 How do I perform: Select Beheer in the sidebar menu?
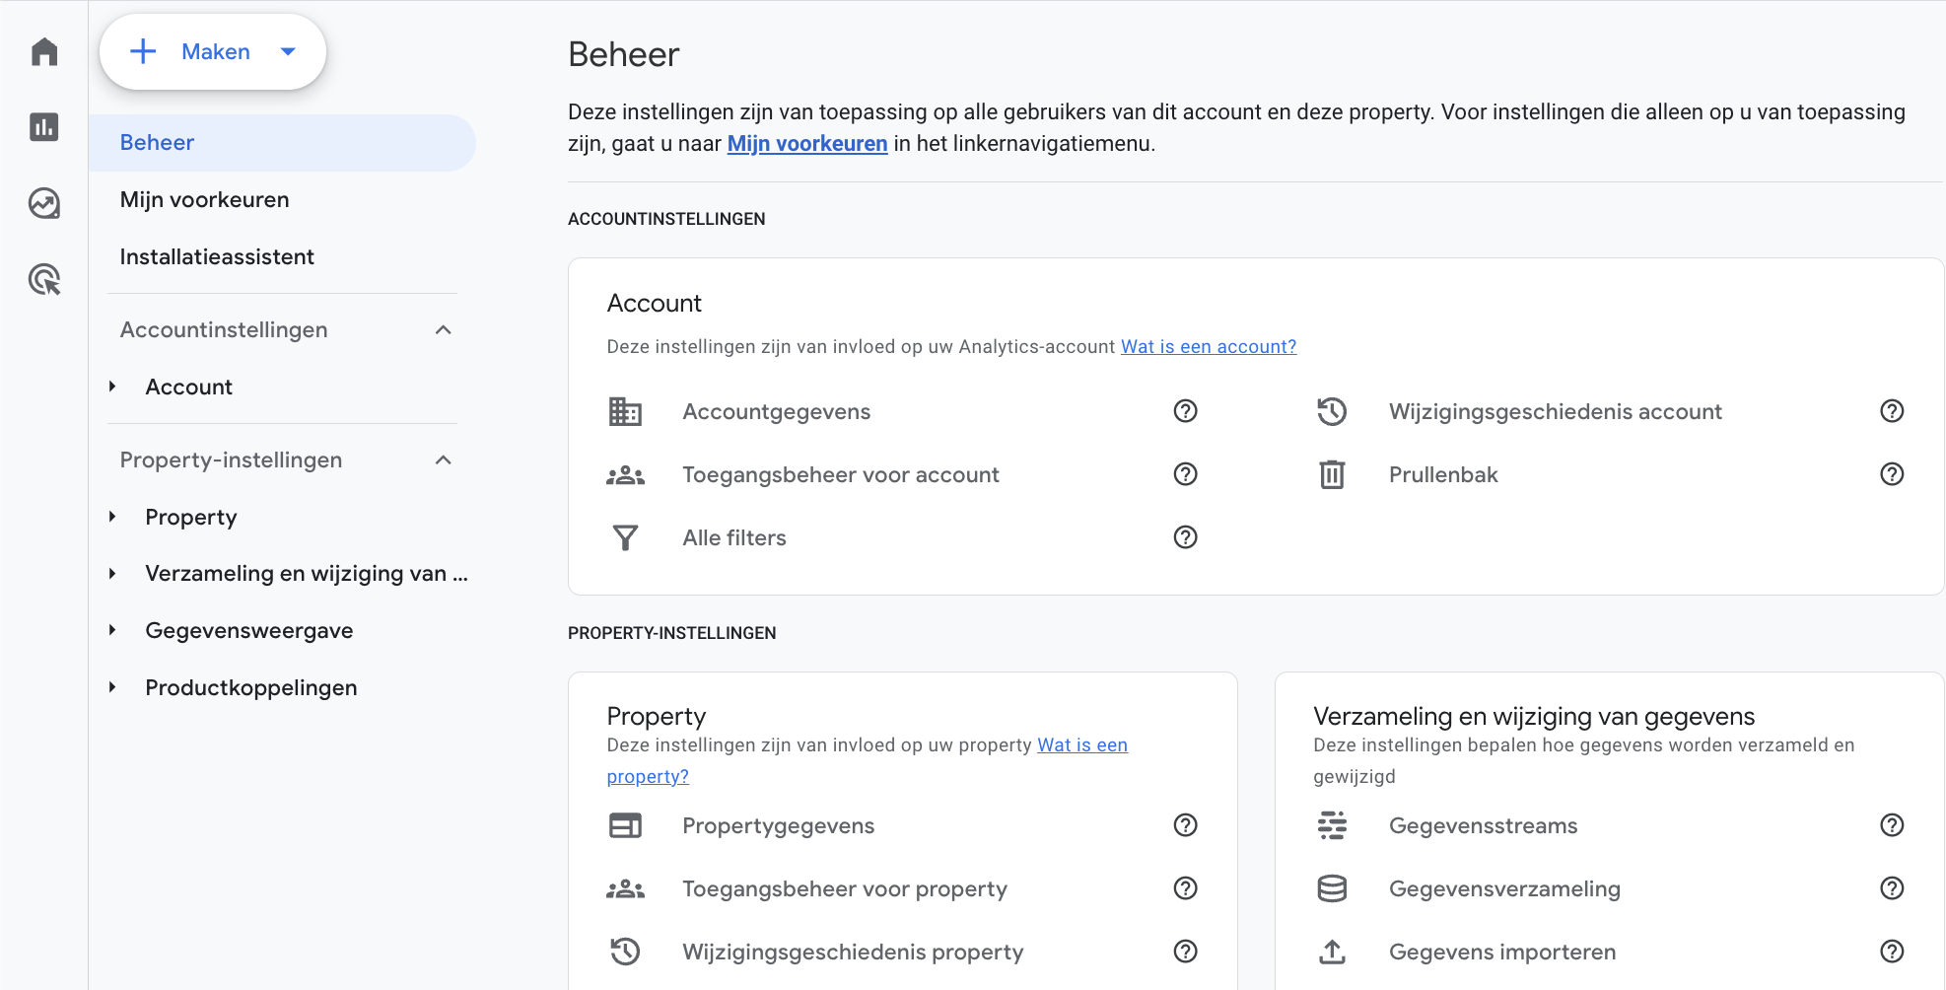282,143
